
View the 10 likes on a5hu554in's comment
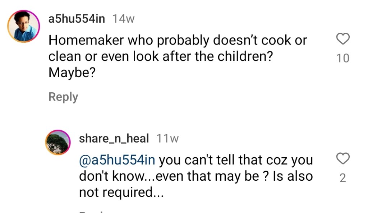342,58
